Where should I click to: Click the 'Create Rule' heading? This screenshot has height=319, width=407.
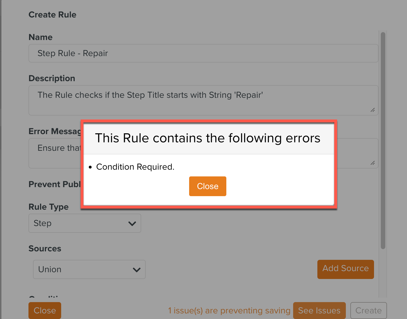point(52,15)
